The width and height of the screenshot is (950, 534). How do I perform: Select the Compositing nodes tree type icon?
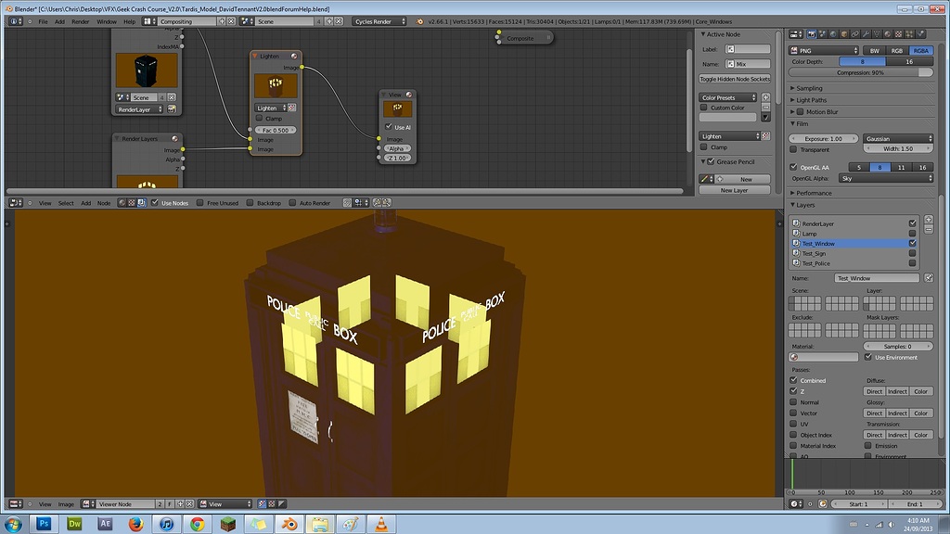click(141, 203)
